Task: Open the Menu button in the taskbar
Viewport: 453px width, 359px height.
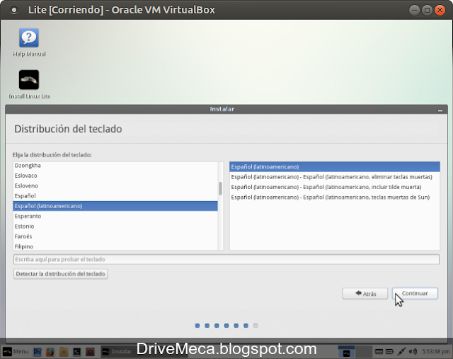Action: click(16, 351)
